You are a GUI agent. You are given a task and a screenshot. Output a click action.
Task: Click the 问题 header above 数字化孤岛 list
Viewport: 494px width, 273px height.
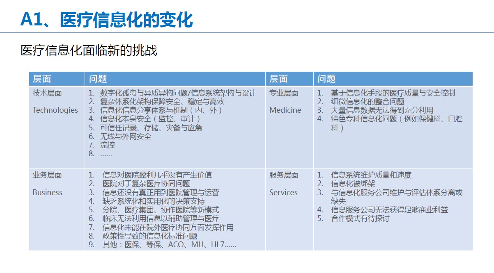98,79
